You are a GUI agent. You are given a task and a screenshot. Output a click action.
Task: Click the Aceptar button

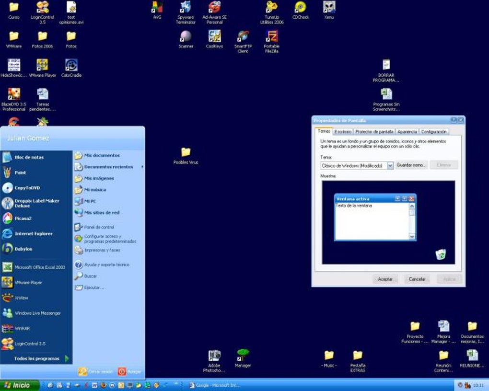coord(385,279)
